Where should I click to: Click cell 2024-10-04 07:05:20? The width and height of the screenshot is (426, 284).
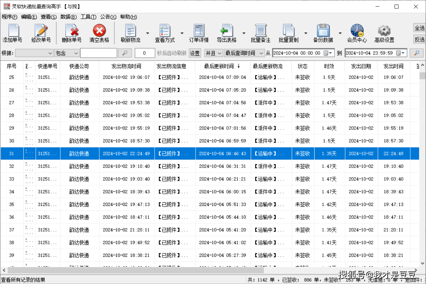223,90
